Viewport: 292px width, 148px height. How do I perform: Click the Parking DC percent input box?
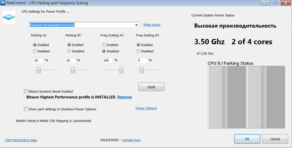(70, 60)
